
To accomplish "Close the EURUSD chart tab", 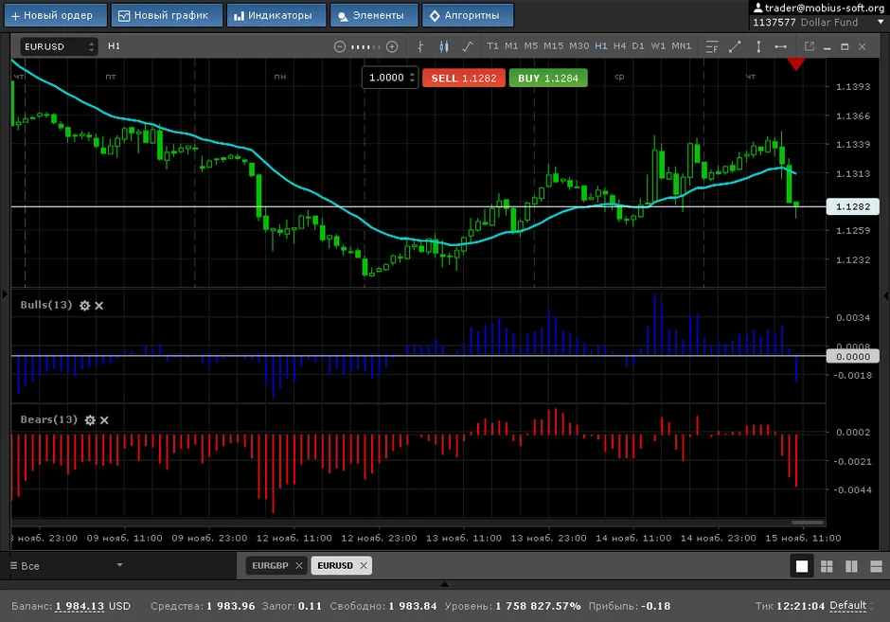I will pos(364,566).
